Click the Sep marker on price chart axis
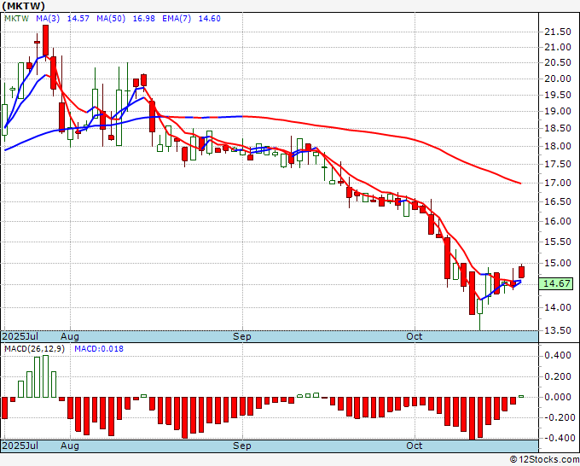580x466 pixels. [243, 337]
